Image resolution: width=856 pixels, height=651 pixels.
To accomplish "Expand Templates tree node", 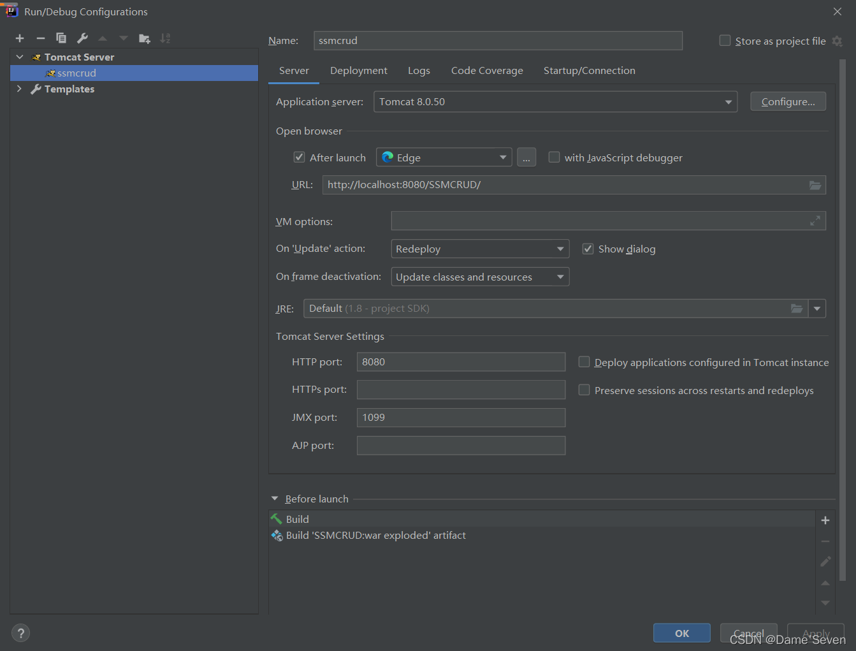I will [x=19, y=89].
